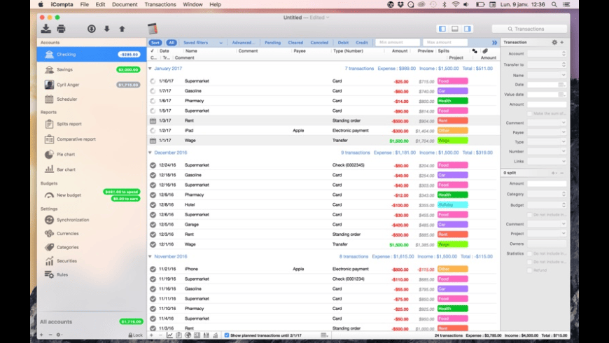Image resolution: width=609 pixels, height=343 pixels.
Task: Click the circled download arrow icon
Action: tap(91, 29)
